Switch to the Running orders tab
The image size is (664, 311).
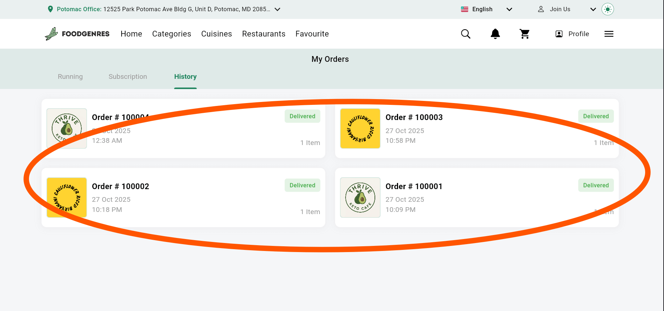70,77
